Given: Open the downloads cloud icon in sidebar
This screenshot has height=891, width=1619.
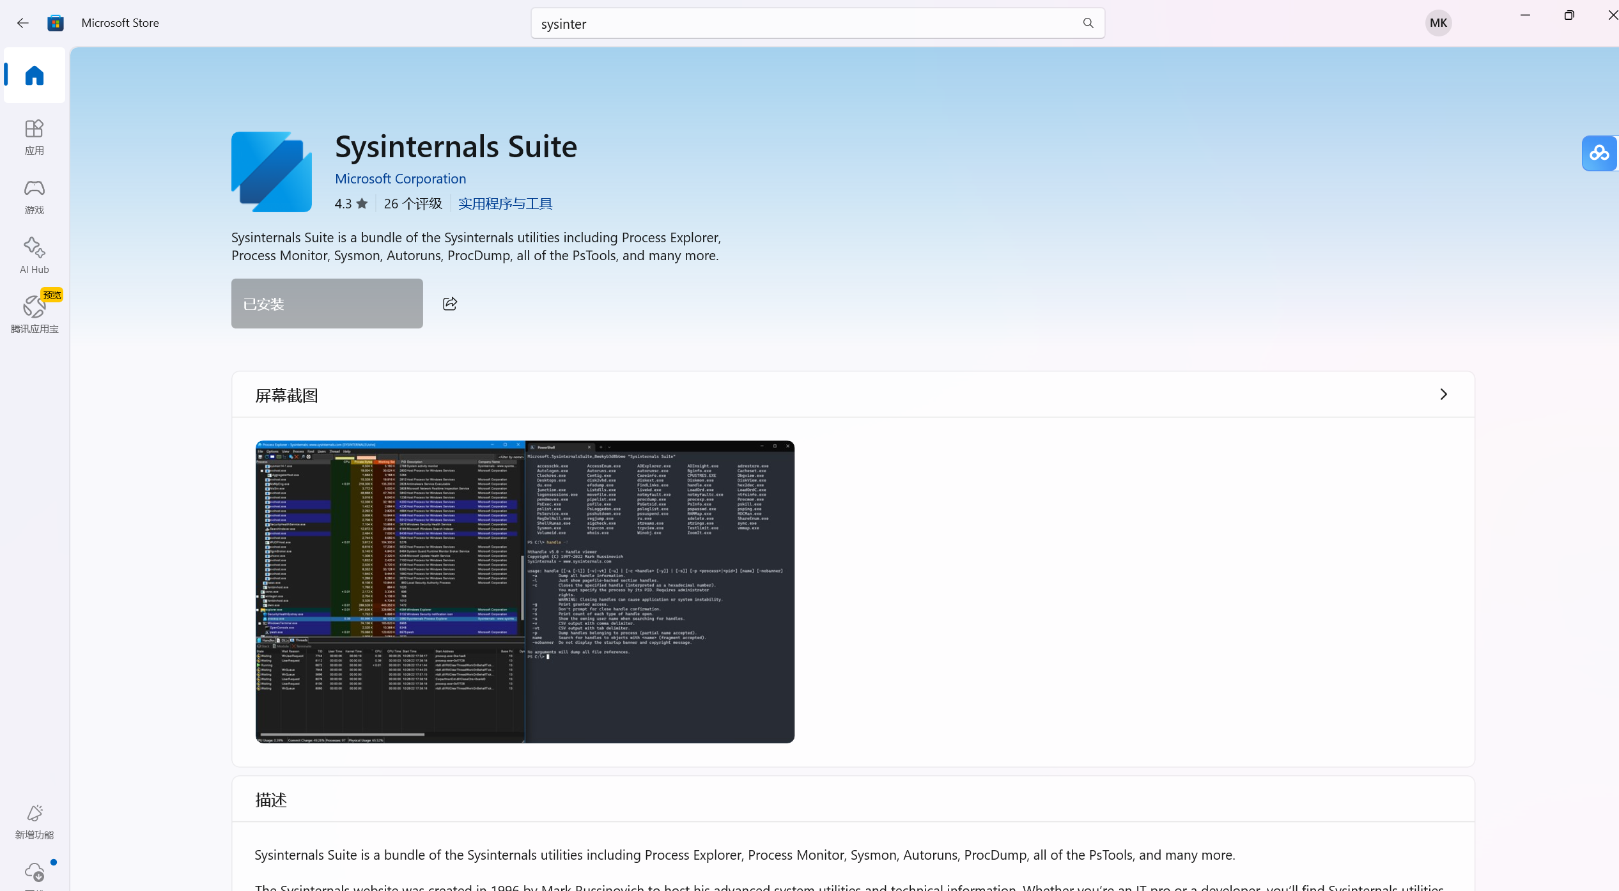Looking at the screenshot, I should [x=35, y=872].
